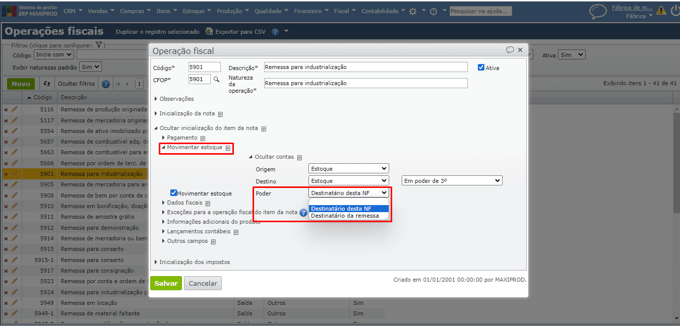Click the Cancelar button
Screen dimensions: 680x326
(203, 283)
